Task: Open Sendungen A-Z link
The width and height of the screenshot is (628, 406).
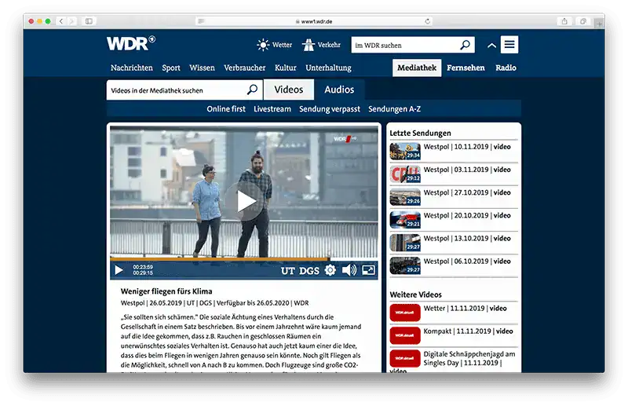Action: tap(395, 109)
